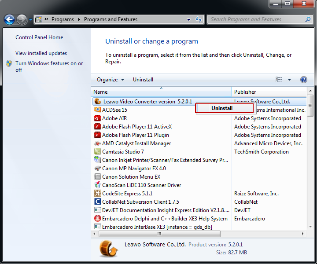Image resolution: width=317 pixels, height=264 pixels.
Task: Click the Camtasia Studio 7 icon
Action: (97, 151)
